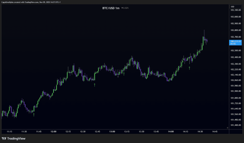
Task: Click the 11:45 time axis label
Action: [39, 132]
